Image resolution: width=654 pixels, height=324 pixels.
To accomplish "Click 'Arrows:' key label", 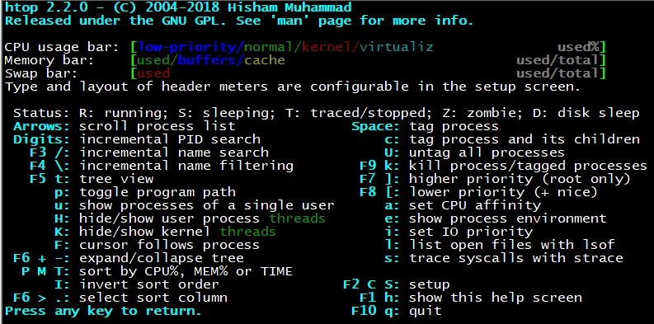I will coord(41,126).
